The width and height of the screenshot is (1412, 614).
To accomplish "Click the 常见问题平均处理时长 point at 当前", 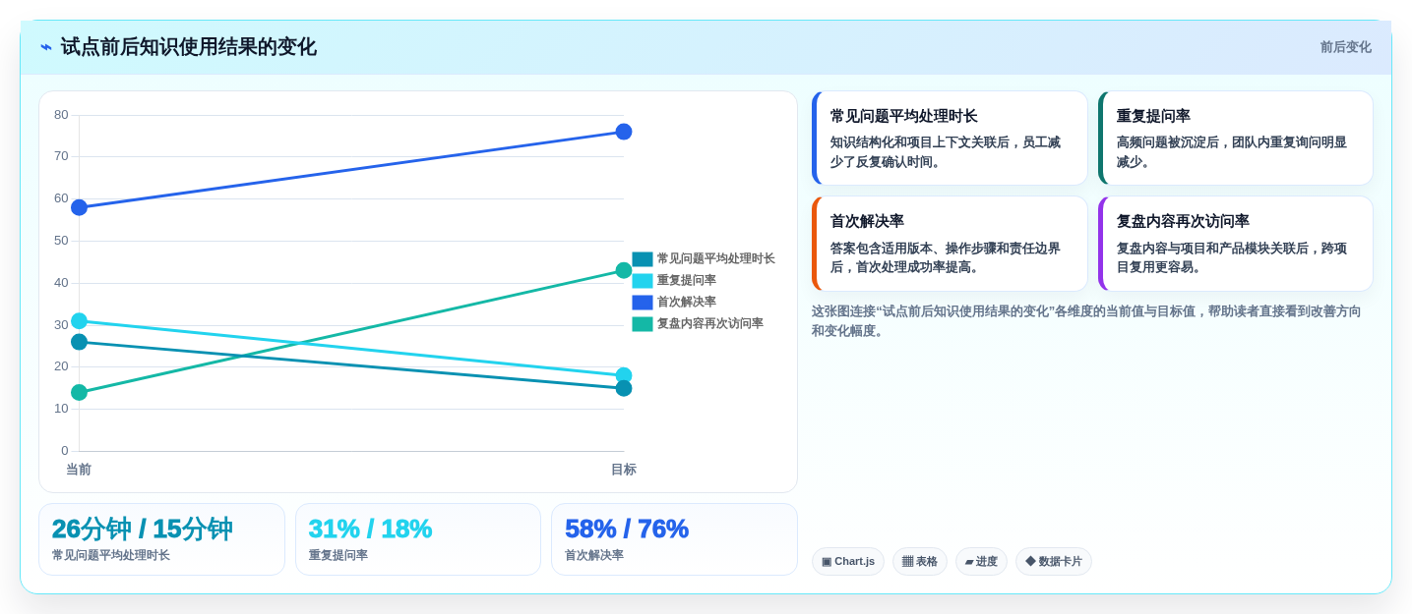I will click(80, 342).
